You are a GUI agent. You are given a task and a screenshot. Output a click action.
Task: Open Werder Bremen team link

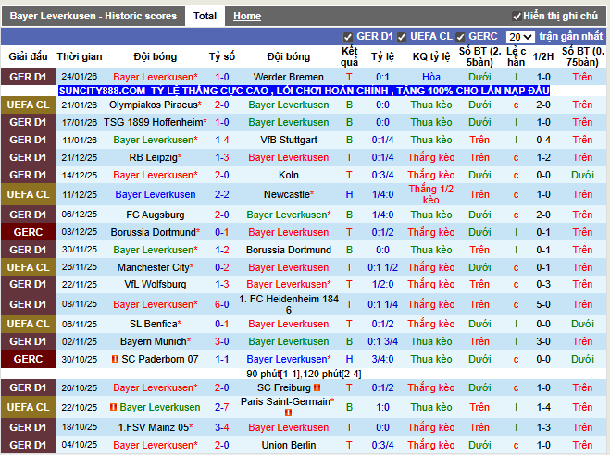tap(288, 77)
